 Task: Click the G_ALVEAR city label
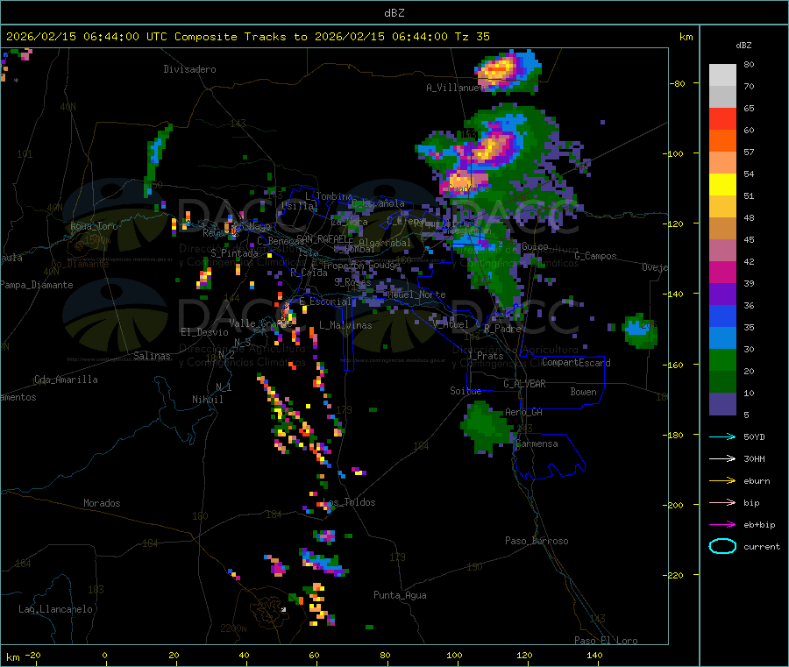[x=524, y=384]
